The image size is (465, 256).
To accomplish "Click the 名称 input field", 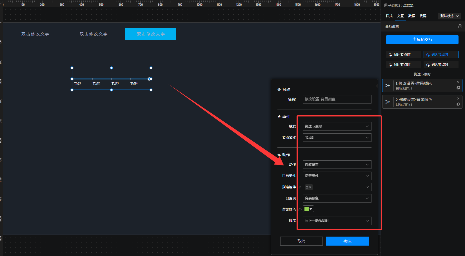I will 337,99.
